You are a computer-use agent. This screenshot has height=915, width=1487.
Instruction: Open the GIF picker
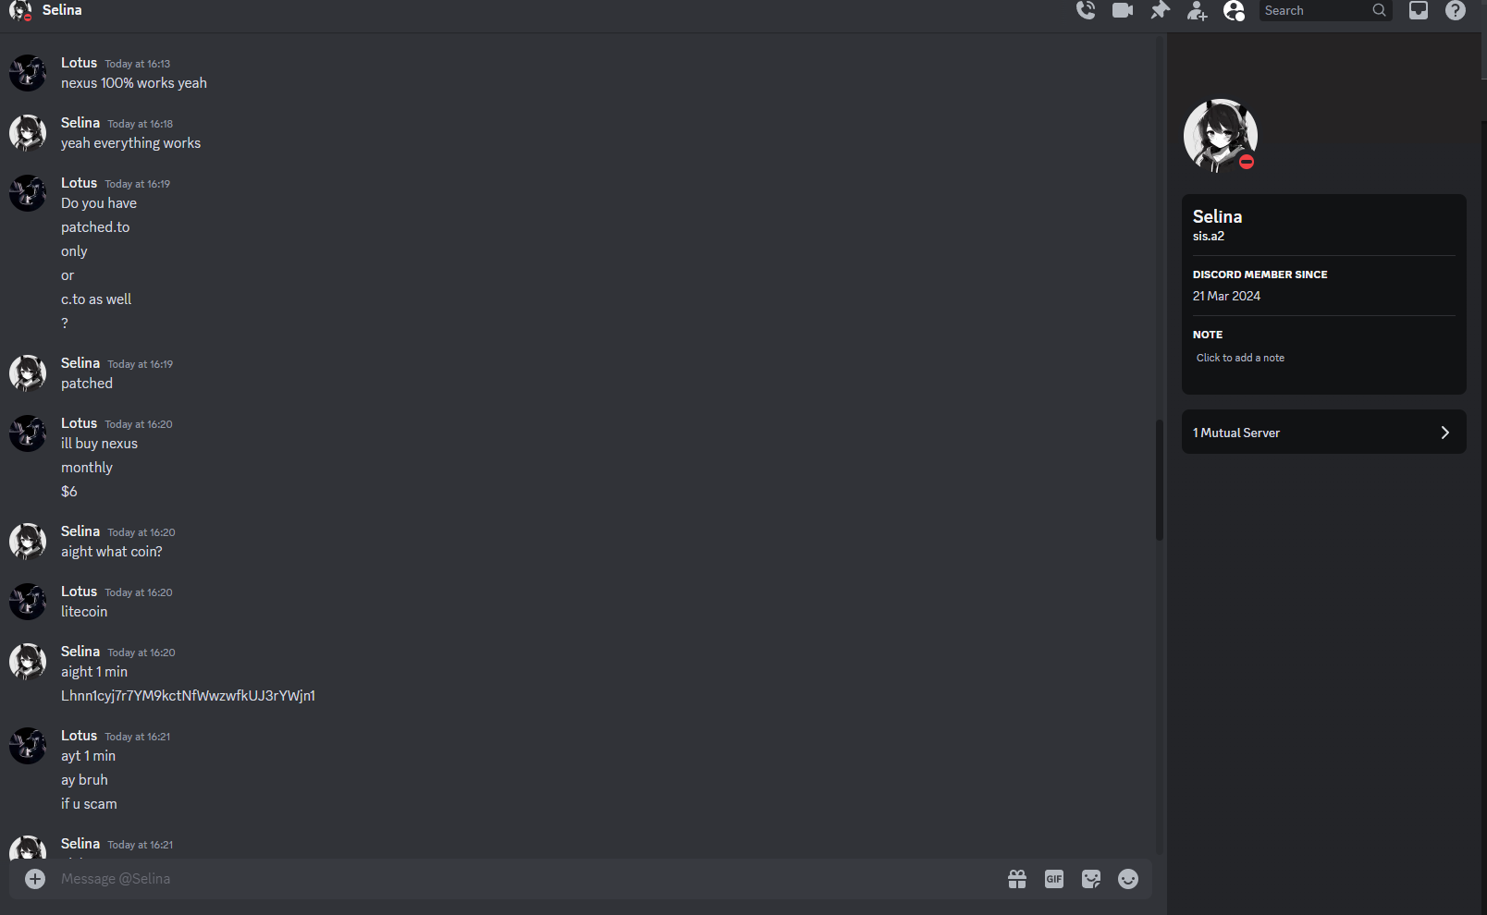1054,879
